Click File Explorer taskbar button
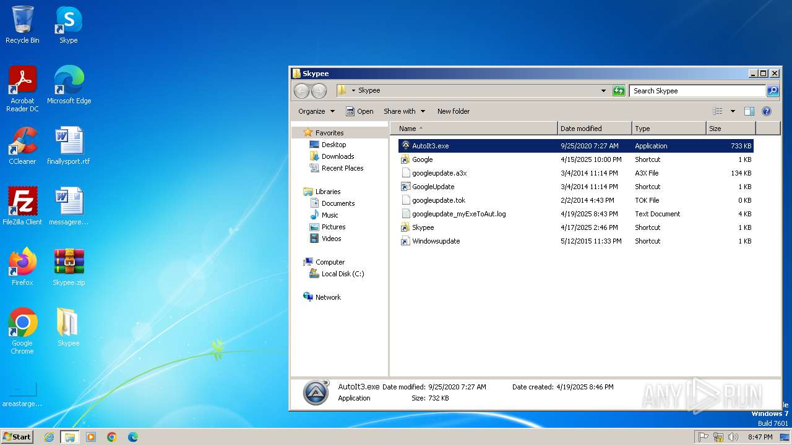Viewport: 792px width, 445px height. (70, 437)
